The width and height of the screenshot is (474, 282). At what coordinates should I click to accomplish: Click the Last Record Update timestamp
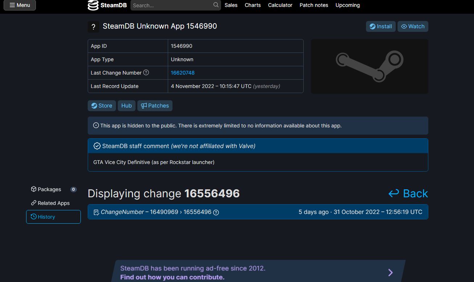(x=225, y=86)
